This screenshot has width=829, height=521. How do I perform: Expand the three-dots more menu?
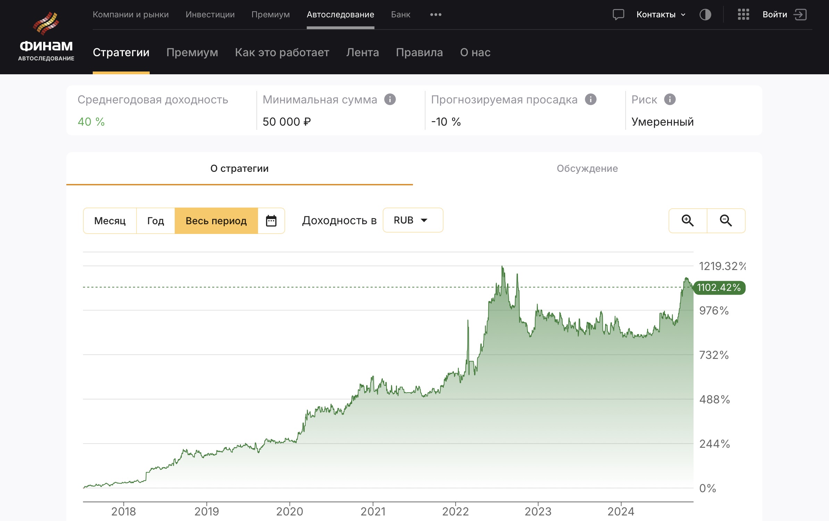coord(436,15)
